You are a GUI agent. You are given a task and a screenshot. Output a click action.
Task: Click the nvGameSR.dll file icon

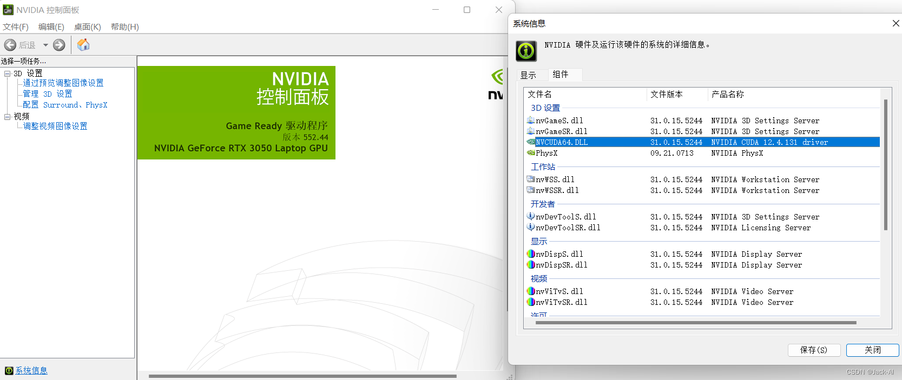531,131
